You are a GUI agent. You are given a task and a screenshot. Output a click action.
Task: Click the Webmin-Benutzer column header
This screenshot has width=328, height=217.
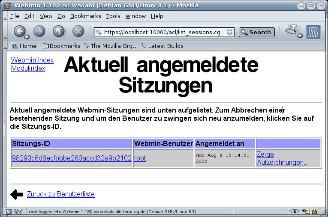163,143
